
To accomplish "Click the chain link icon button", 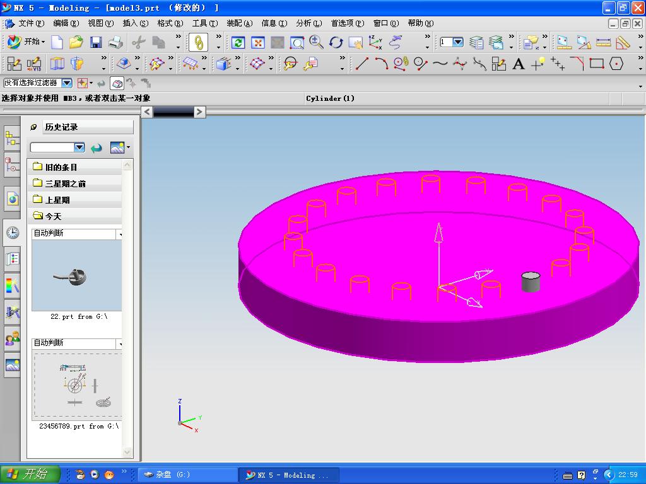I will tap(198, 42).
